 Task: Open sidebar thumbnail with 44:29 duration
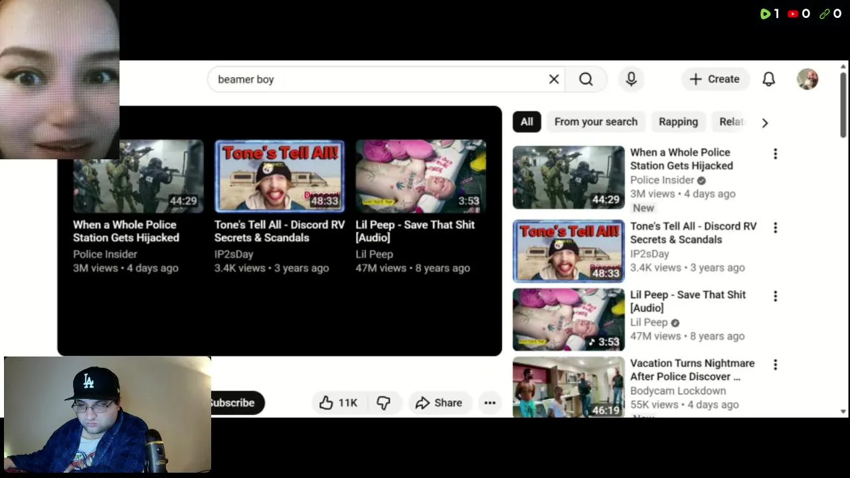[x=568, y=177]
